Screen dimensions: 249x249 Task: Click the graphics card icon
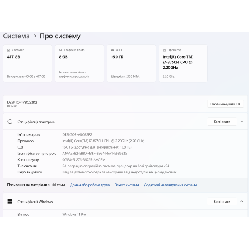61,50
